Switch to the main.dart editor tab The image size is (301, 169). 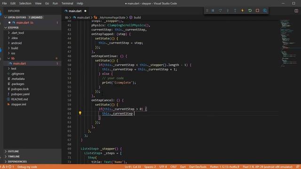pos(75,11)
